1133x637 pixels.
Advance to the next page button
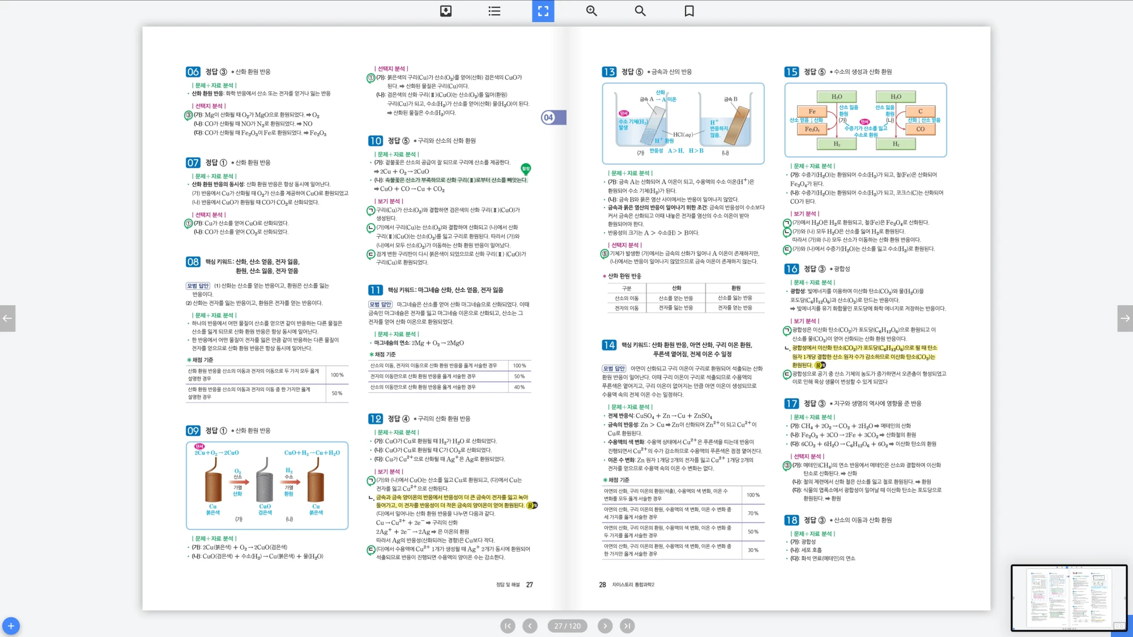[x=605, y=626]
